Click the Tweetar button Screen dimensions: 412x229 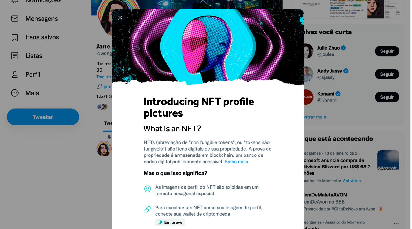[x=43, y=117]
